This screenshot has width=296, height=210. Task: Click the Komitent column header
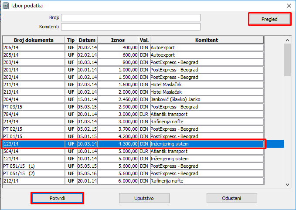click(x=207, y=40)
